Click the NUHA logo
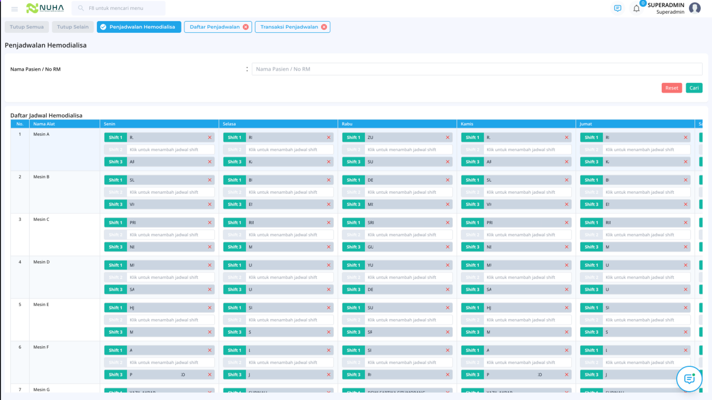The image size is (712, 400). (x=45, y=8)
